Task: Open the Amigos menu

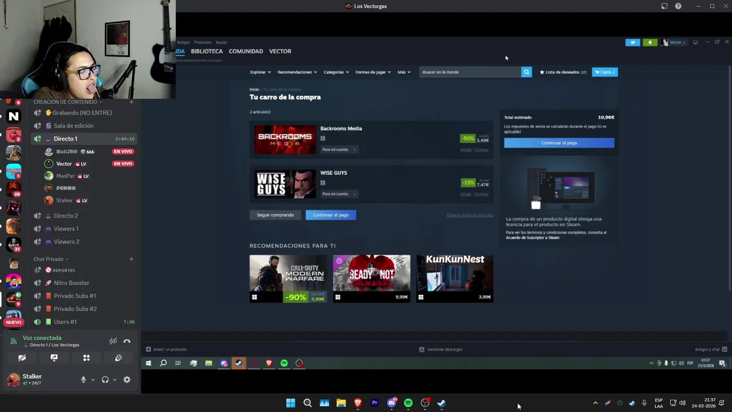Action: click(183, 42)
